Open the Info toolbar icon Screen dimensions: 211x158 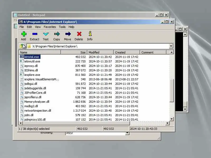pyautogui.click(x=90, y=34)
